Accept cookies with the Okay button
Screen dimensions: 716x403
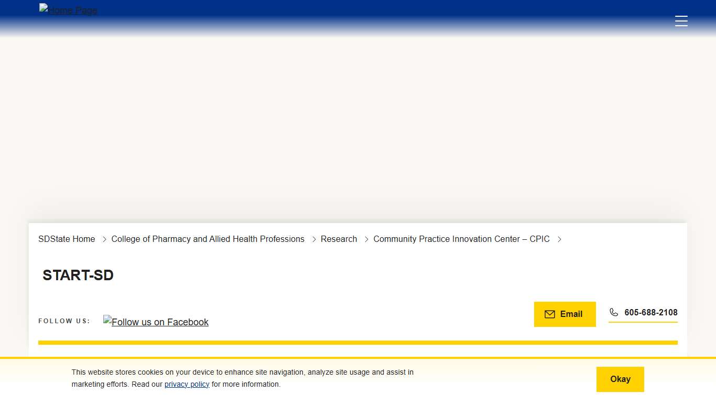(620, 379)
